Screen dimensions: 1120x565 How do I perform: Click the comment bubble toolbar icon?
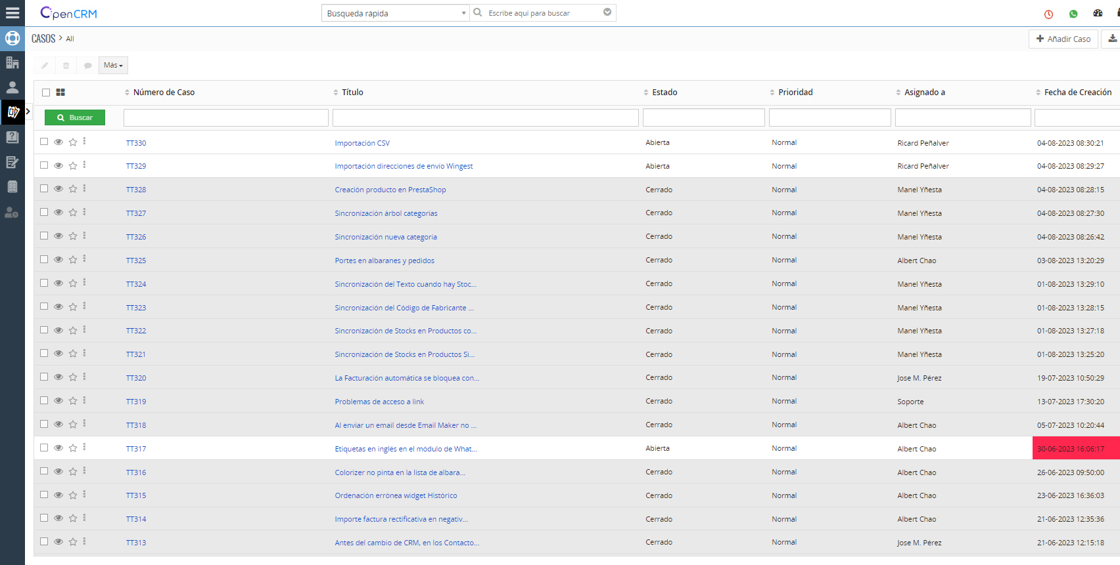(x=87, y=66)
